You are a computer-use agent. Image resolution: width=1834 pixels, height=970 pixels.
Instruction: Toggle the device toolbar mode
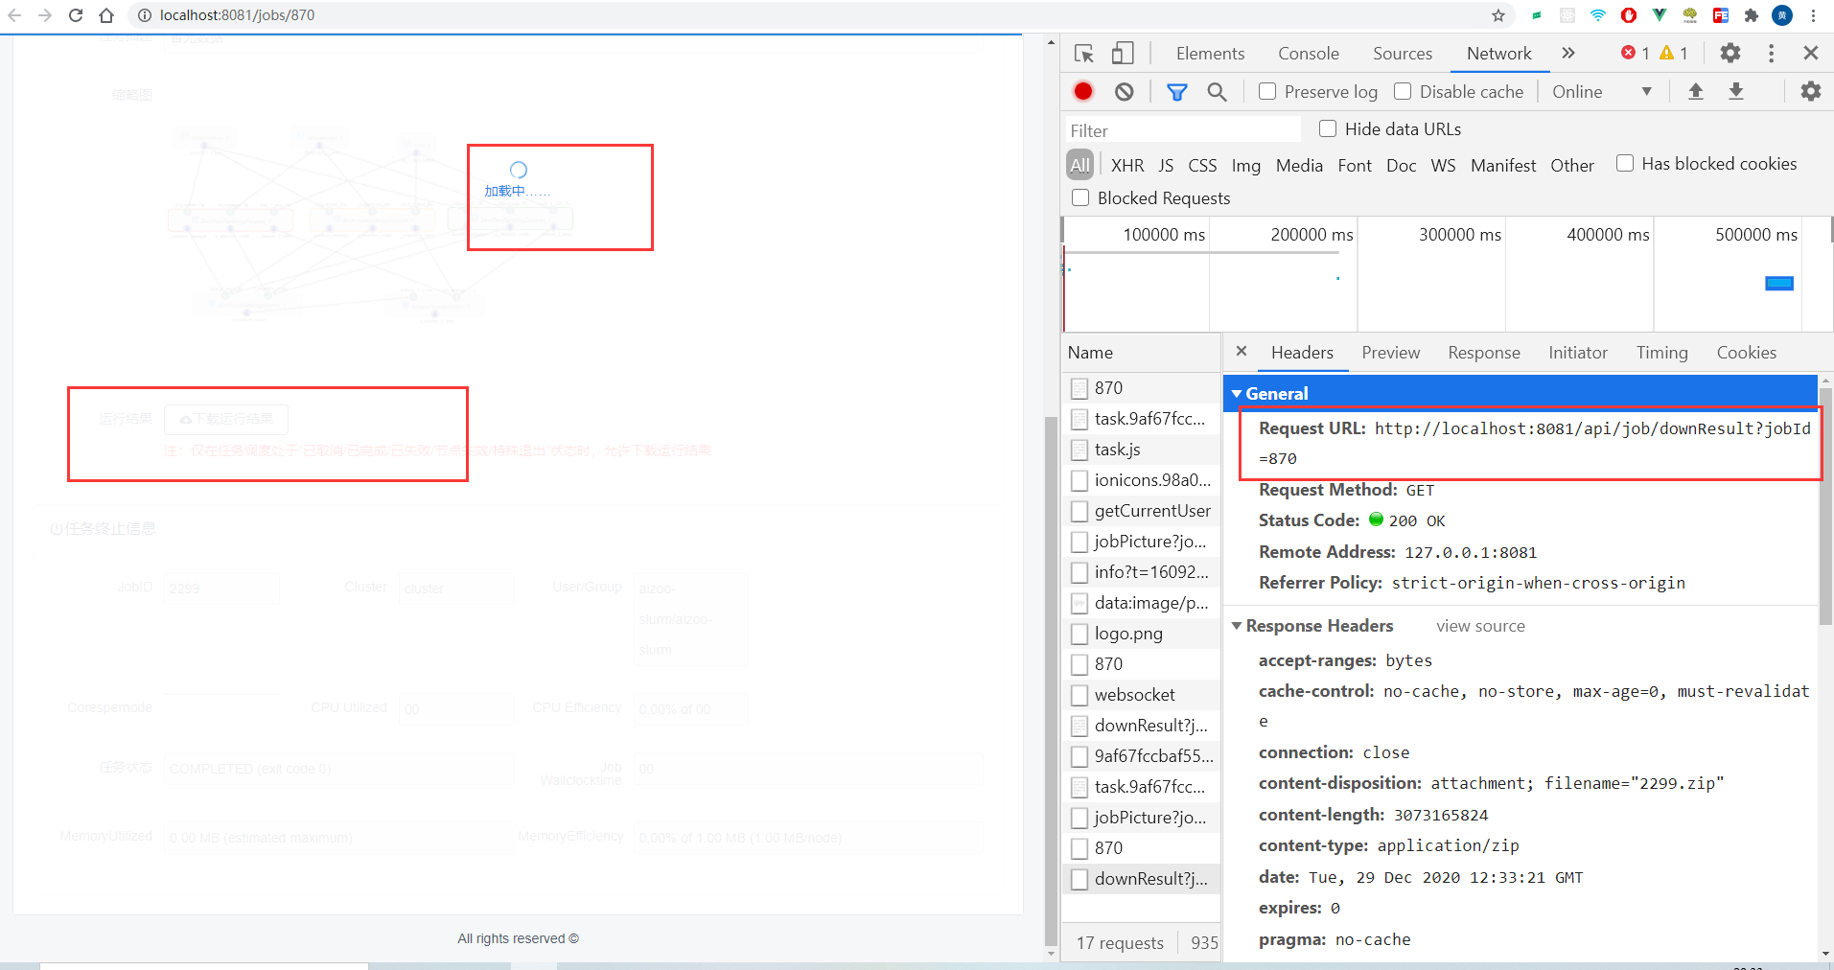(x=1121, y=54)
